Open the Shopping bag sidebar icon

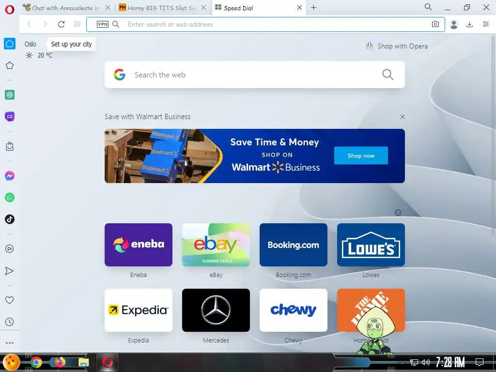10,146
